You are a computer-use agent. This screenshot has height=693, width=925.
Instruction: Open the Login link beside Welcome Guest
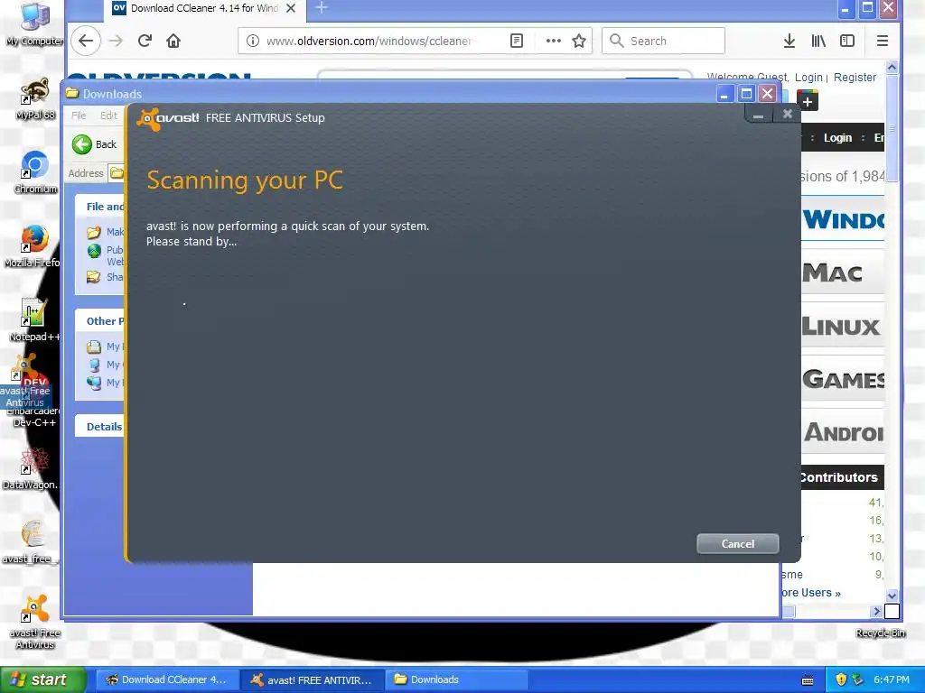pyautogui.click(x=808, y=78)
